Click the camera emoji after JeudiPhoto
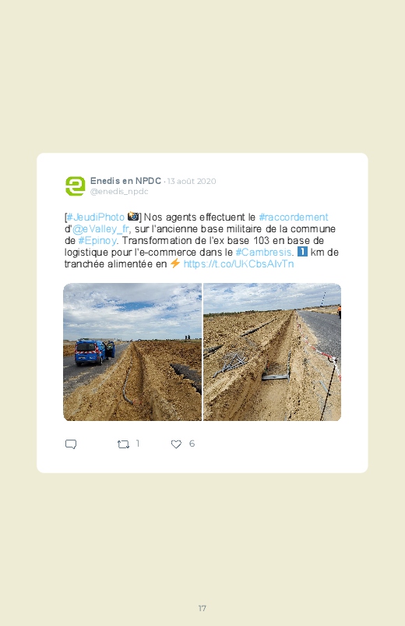The width and height of the screenshot is (405, 626). click(x=133, y=217)
